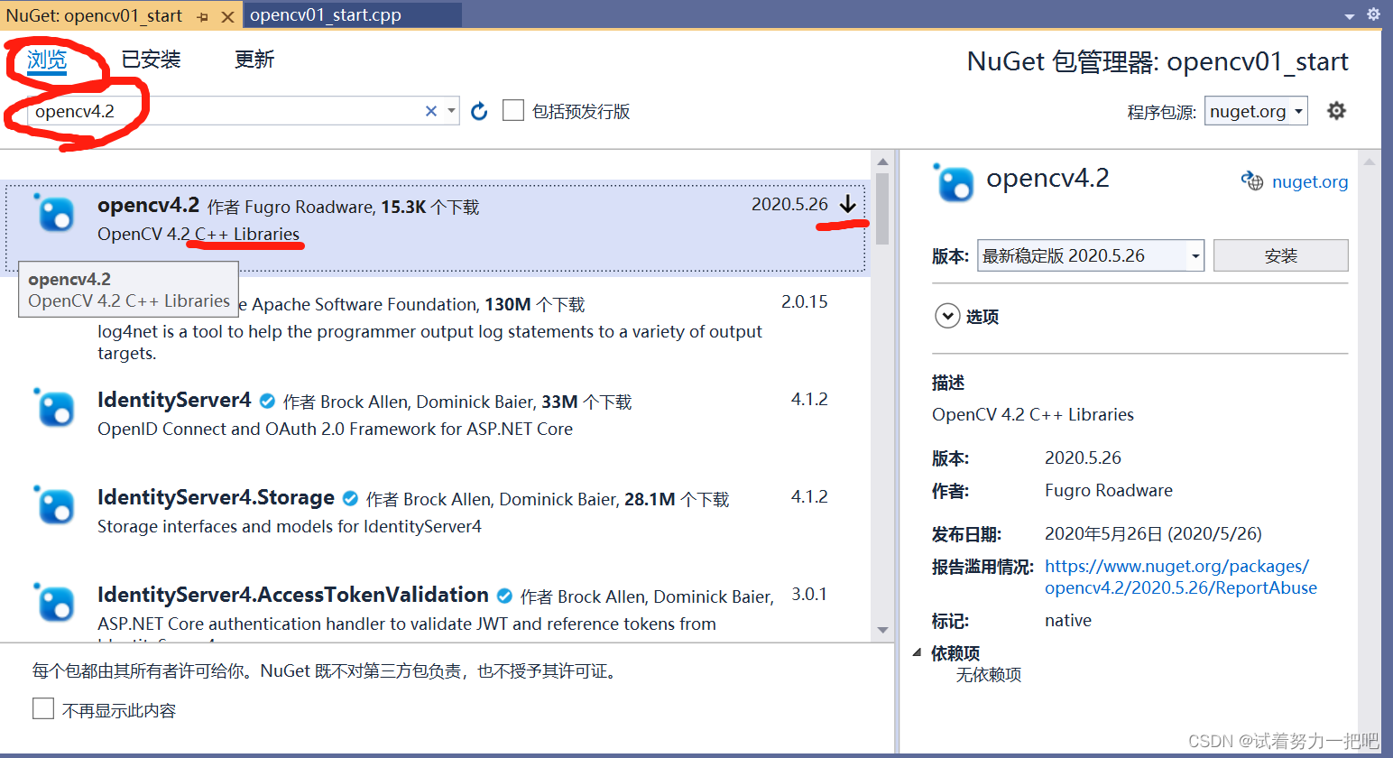Select opencv4.2 package name in list

click(x=148, y=205)
